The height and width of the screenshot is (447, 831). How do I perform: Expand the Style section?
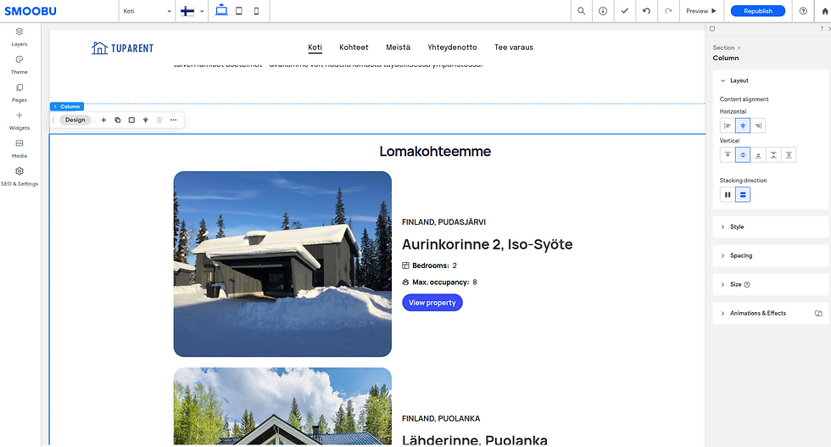click(771, 227)
